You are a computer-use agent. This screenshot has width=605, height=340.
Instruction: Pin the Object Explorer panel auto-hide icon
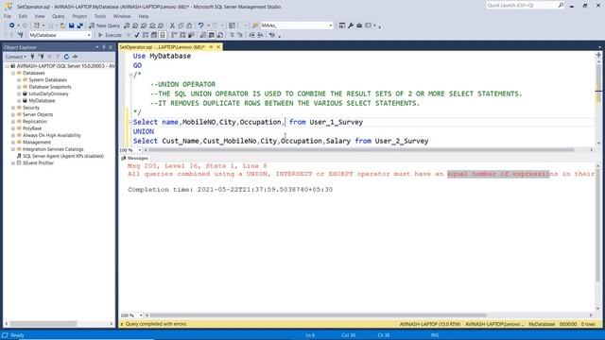pos(103,47)
